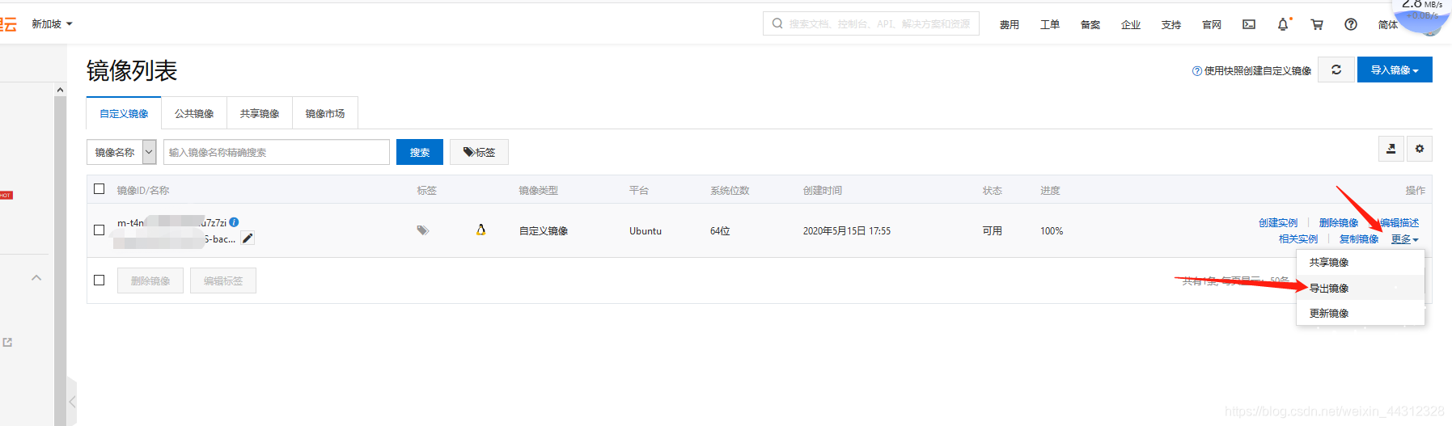
Task: Tick the checkbox for image m-t4n row
Action: (x=99, y=230)
